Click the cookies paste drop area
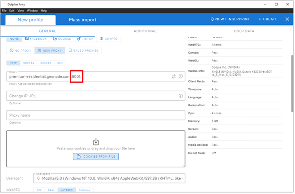 point(96,149)
